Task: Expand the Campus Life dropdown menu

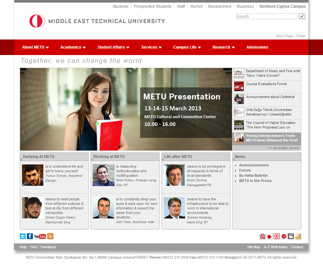Action: pos(187,47)
